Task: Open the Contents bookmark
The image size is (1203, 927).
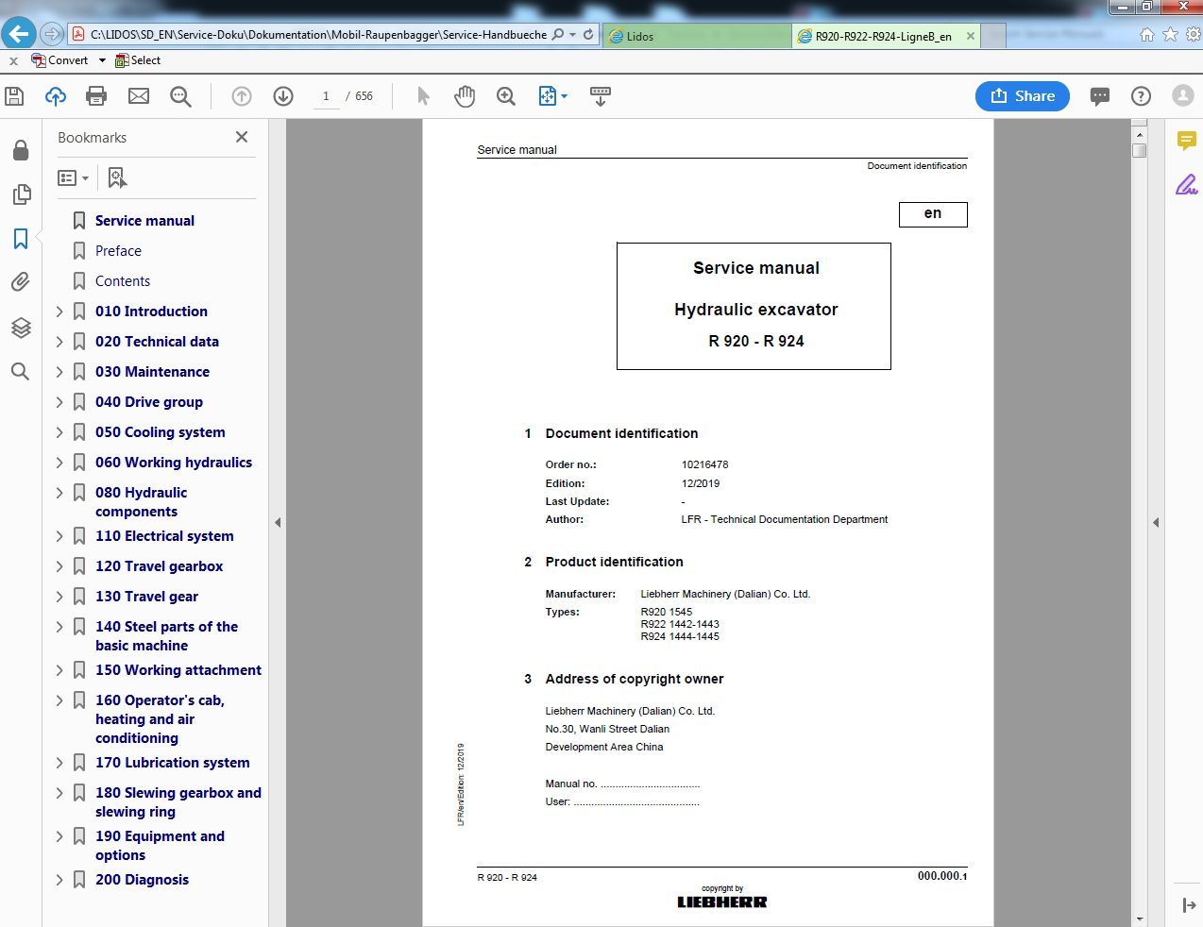Action: pos(123,281)
